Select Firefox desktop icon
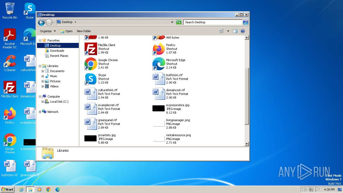Viewport: 343px width, 193px height. pyautogui.click(x=10, y=116)
